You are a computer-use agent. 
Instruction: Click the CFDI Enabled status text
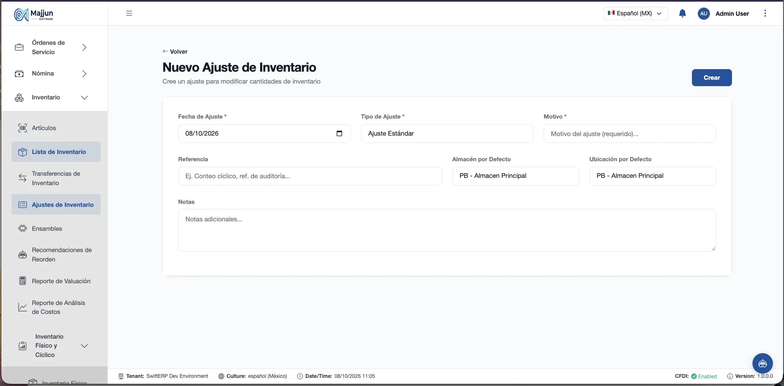coord(696,376)
